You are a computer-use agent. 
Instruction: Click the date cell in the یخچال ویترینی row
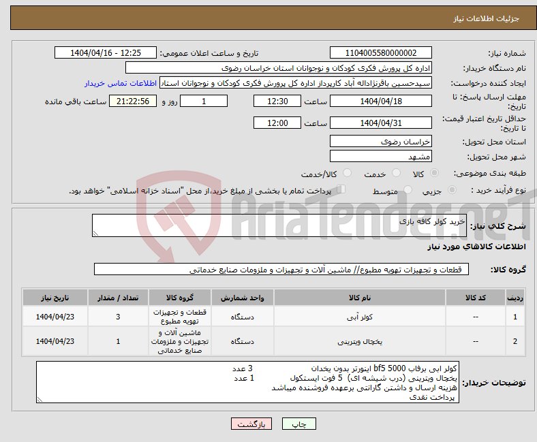[55, 341]
